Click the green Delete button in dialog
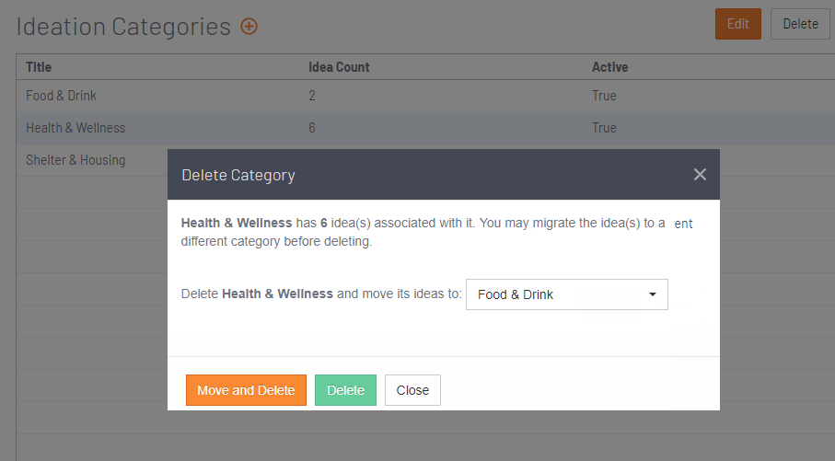The height and width of the screenshot is (461, 835). coord(345,390)
